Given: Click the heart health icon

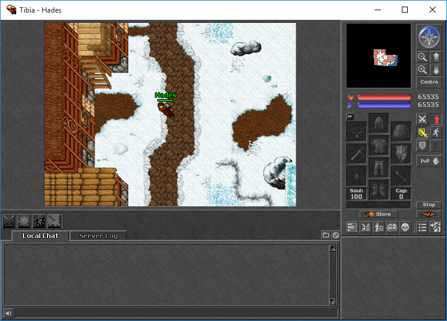Looking at the screenshot, I should pyautogui.click(x=351, y=97).
